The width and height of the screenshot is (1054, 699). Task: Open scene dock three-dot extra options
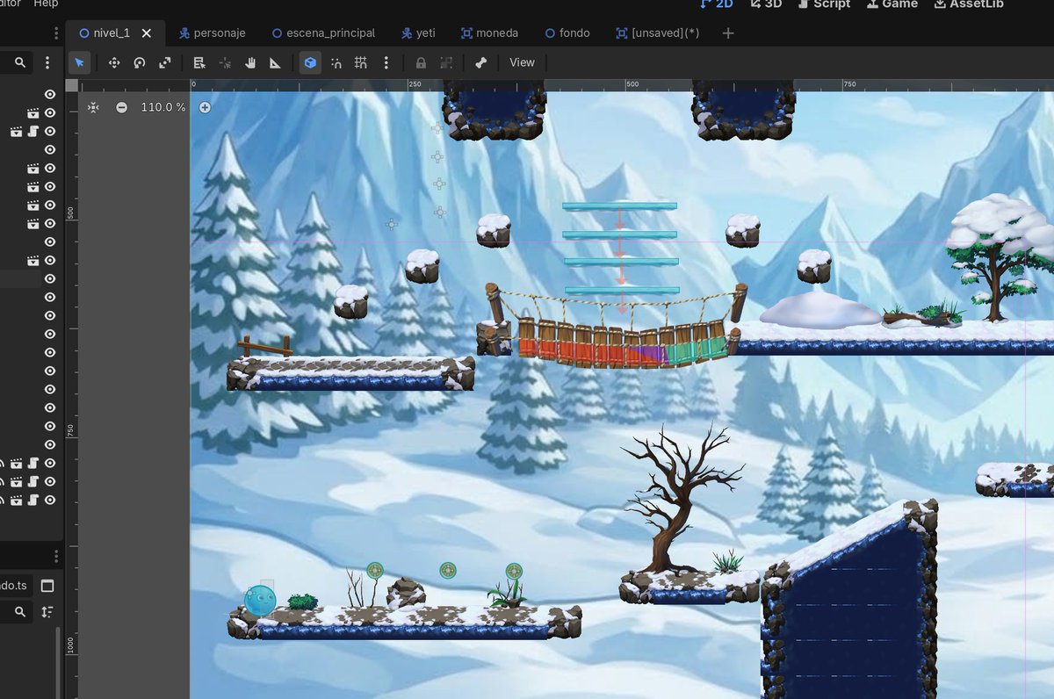pos(47,63)
